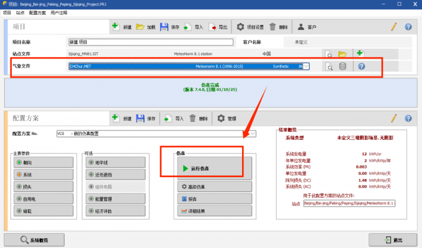Create new variant with 新建 in 配置方案 toolbar
The image size is (422, 248).
click(x=122, y=118)
